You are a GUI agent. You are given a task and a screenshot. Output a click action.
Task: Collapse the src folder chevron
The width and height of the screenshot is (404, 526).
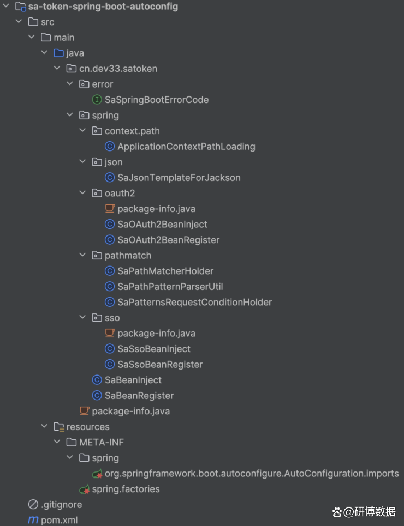point(19,21)
